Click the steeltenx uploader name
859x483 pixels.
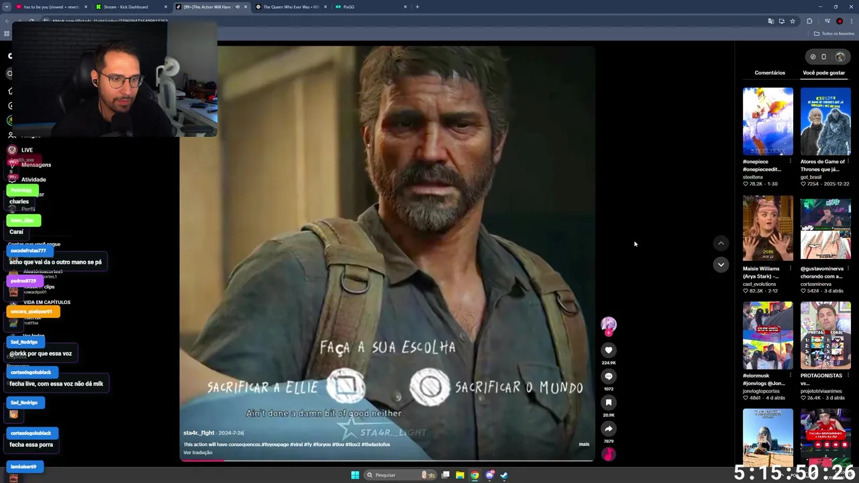753,177
